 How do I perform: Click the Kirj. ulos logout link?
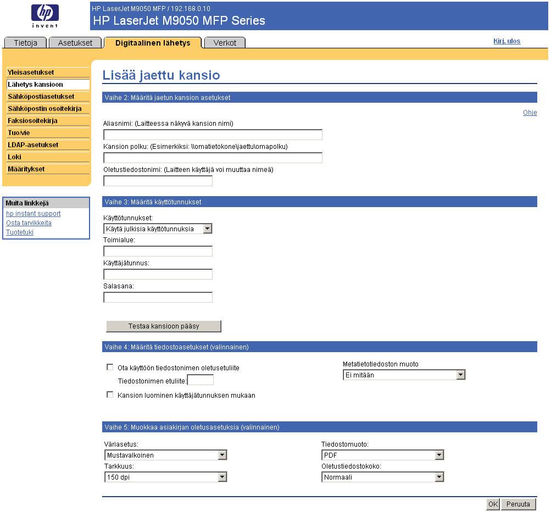tap(507, 41)
